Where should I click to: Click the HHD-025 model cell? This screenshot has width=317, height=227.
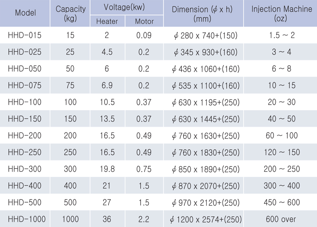pos(25,52)
